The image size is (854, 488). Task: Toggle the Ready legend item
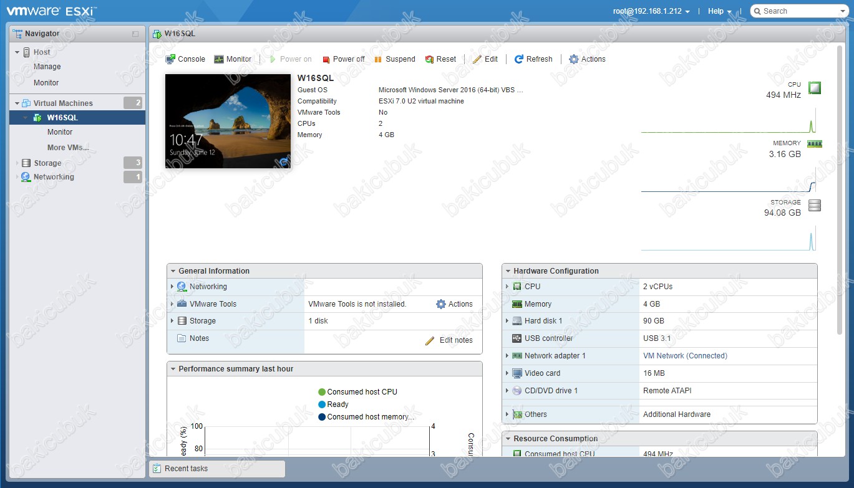click(x=333, y=404)
